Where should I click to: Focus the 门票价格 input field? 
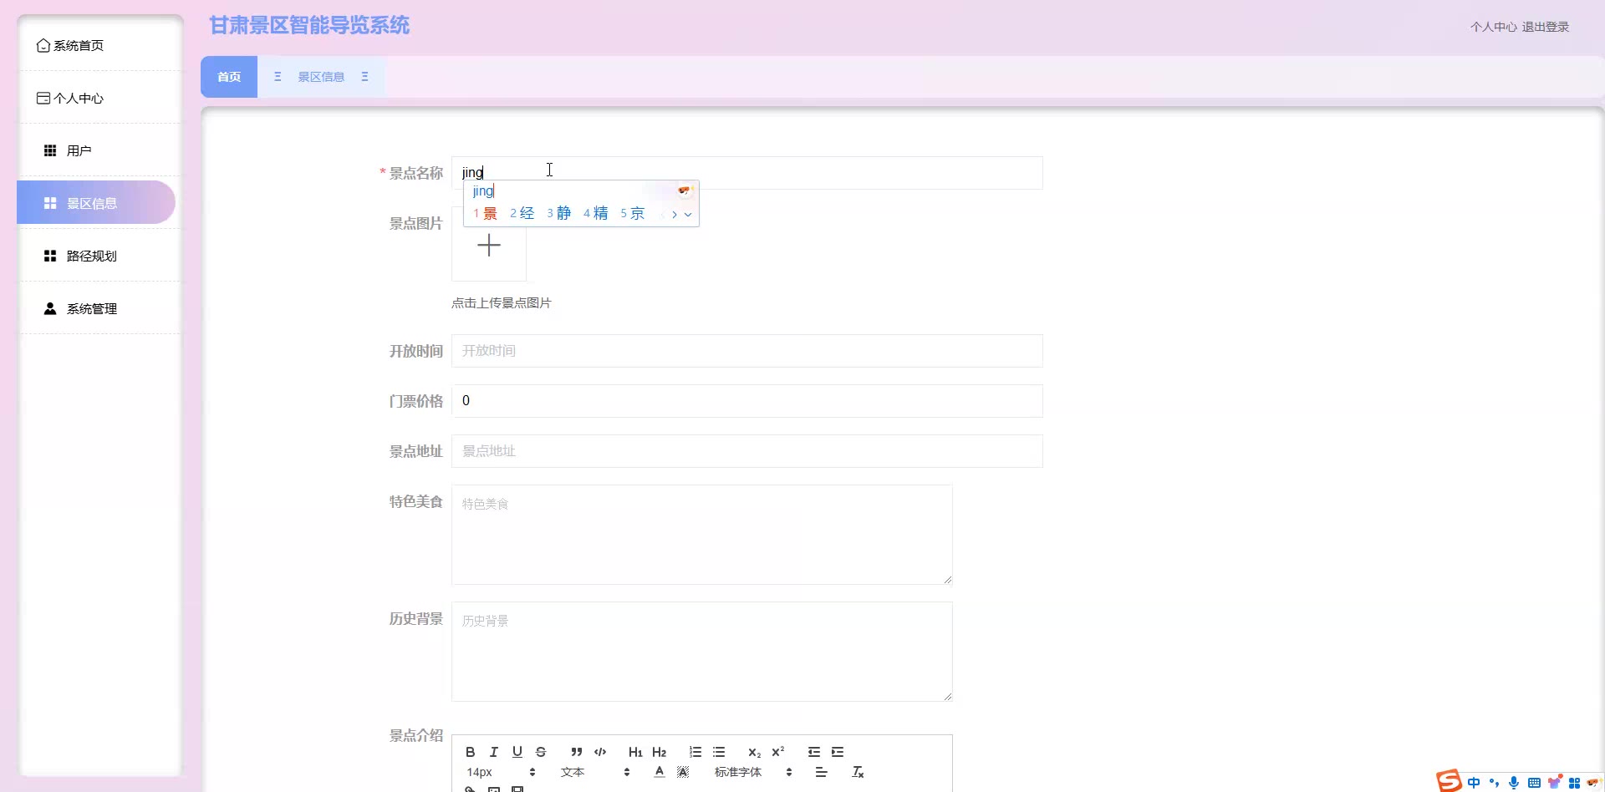click(747, 401)
